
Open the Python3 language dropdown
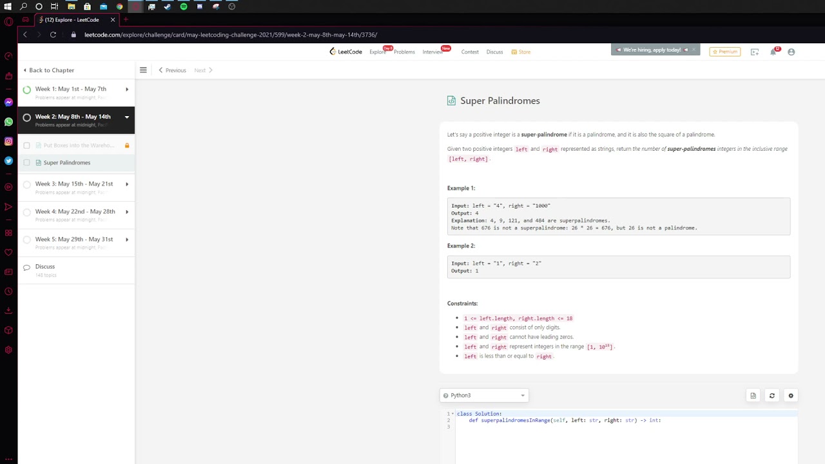click(484, 396)
